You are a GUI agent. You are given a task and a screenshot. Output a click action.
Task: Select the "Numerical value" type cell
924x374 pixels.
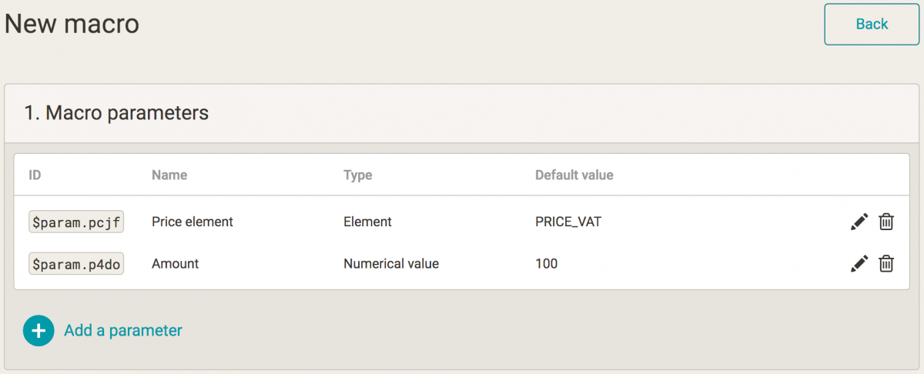pos(391,264)
